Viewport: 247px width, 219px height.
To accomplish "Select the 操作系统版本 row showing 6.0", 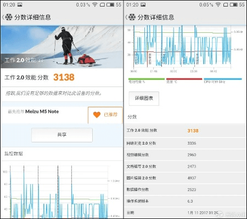I will [185, 201].
